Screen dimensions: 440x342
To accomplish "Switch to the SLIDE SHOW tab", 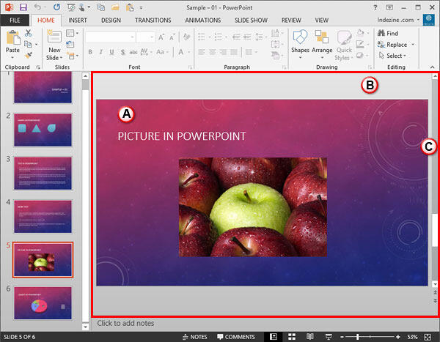I will tap(251, 21).
